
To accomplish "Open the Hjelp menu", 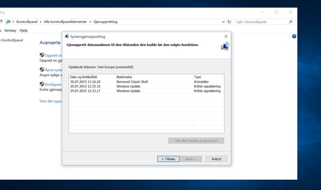I will coord(23,30).
